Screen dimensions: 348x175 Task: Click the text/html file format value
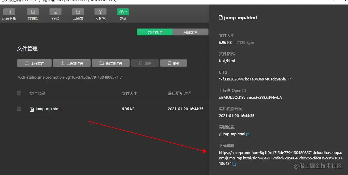coord(227,61)
